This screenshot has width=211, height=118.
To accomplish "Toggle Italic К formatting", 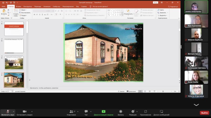I will point(37,15).
